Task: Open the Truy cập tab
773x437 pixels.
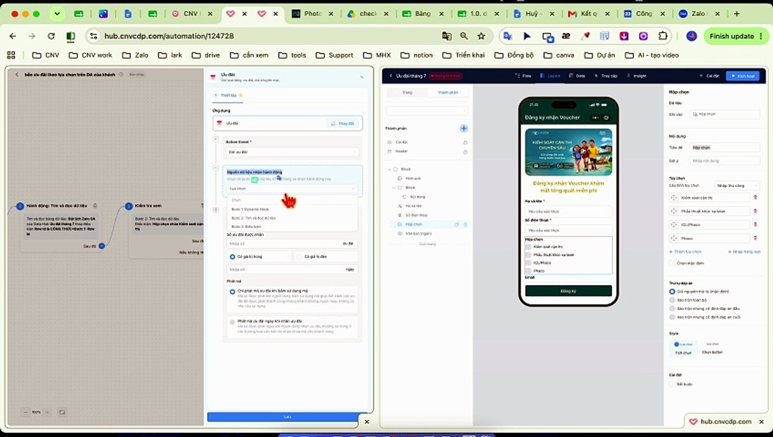Action: (606, 76)
